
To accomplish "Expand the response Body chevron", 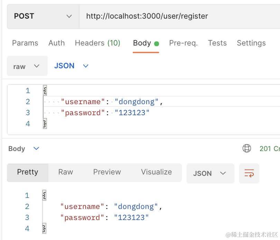I will (36, 149).
